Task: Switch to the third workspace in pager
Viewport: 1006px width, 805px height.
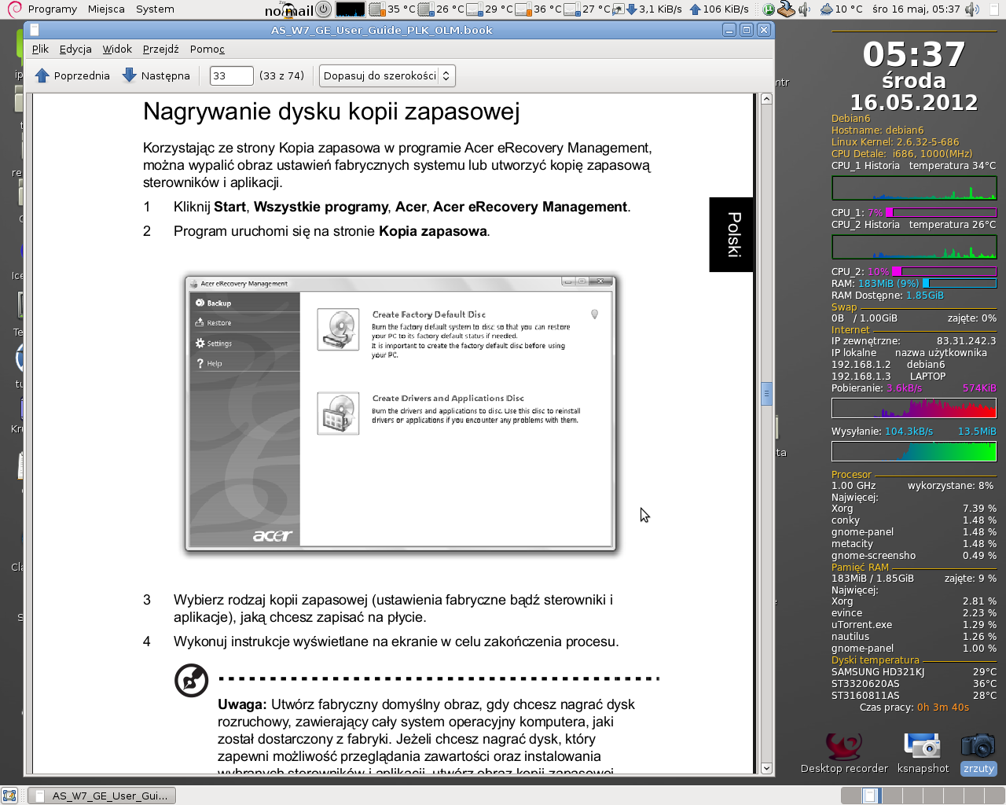Action: [892, 796]
